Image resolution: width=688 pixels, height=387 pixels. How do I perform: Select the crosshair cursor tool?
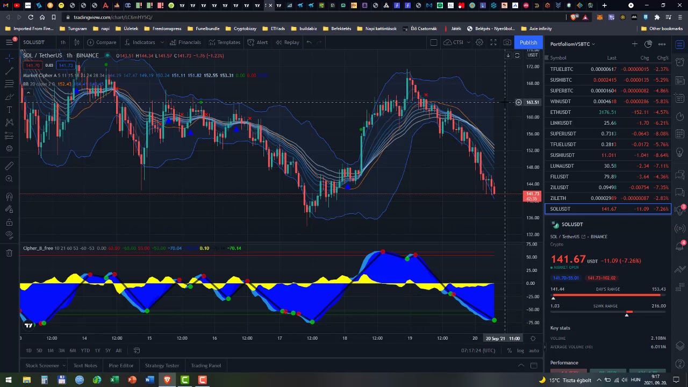click(9, 58)
